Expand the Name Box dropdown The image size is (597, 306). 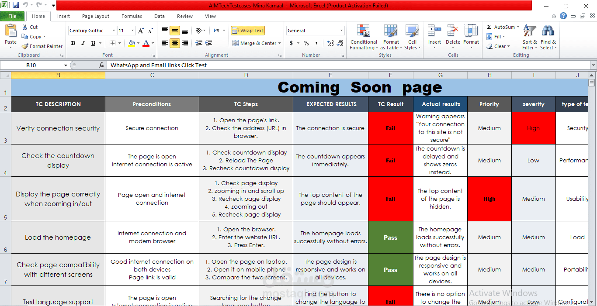coord(66,65)
